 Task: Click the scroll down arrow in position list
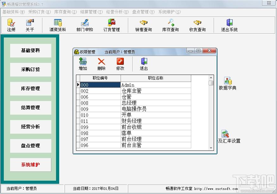click(x=211, y=148)
